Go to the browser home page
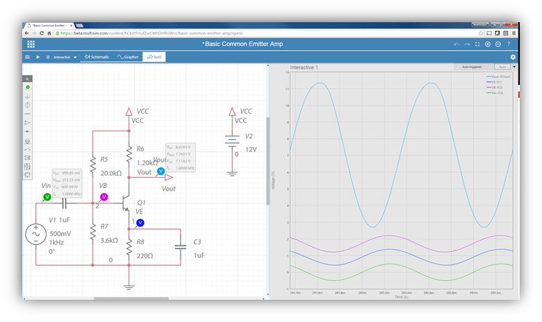Viewport: 542px width, 322px height. (x=49, y=33)
